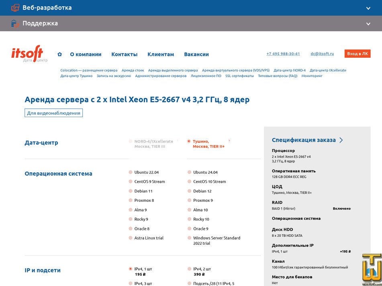Choose Ubuntu 24.04 operating system

189,172
